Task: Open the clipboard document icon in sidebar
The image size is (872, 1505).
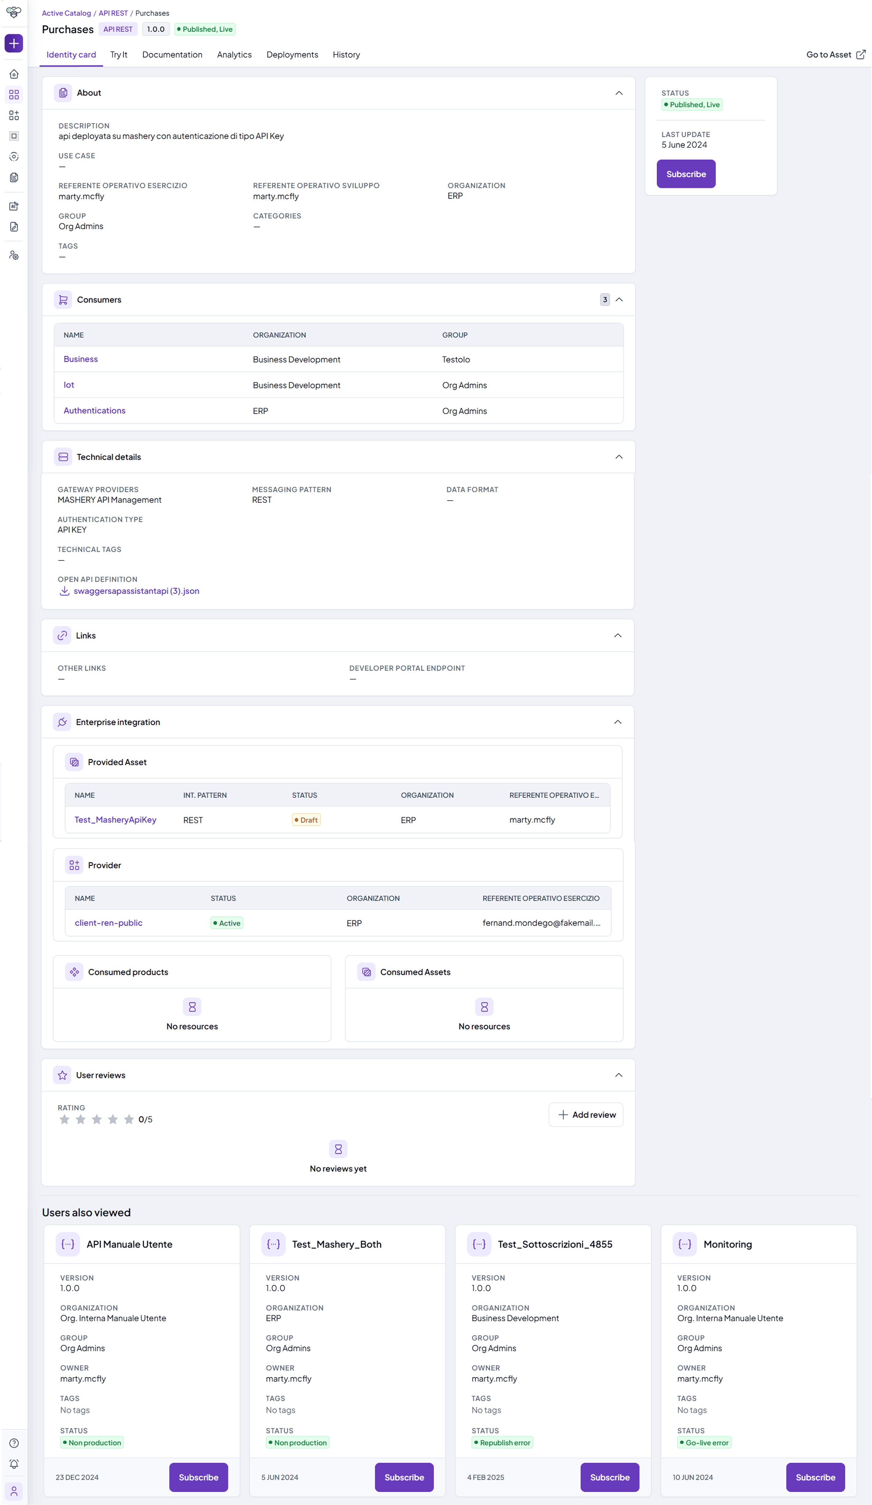Action: point(14,177)
